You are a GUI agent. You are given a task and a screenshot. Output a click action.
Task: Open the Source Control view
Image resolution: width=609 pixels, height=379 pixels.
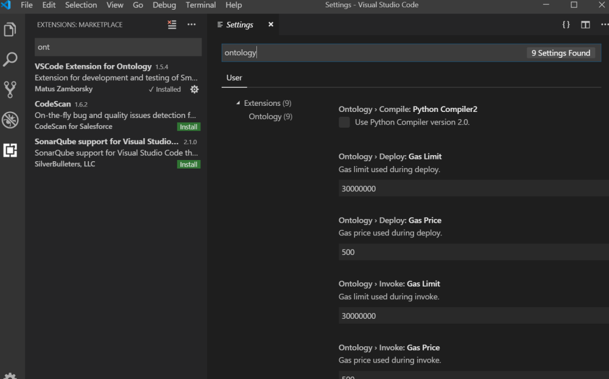pos(10,89)
